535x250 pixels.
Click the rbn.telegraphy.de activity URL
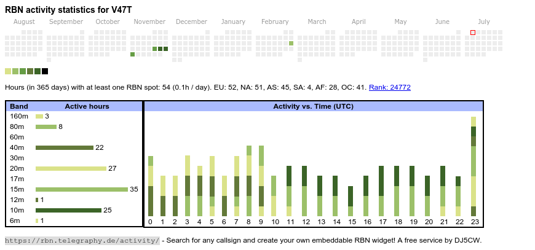click(82, 240)
